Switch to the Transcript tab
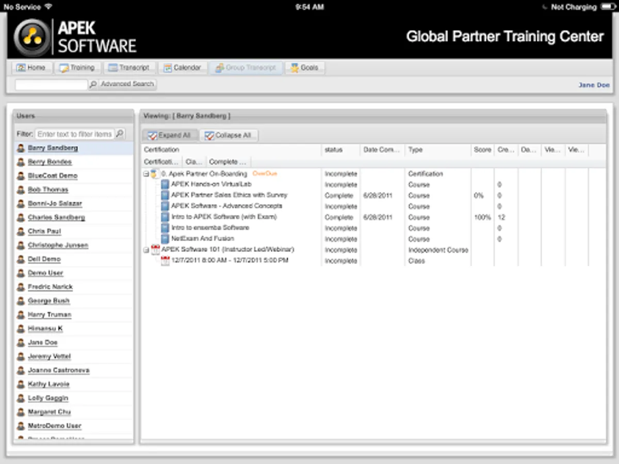Screen dimensions: 619x464 [x=129, y=68]
